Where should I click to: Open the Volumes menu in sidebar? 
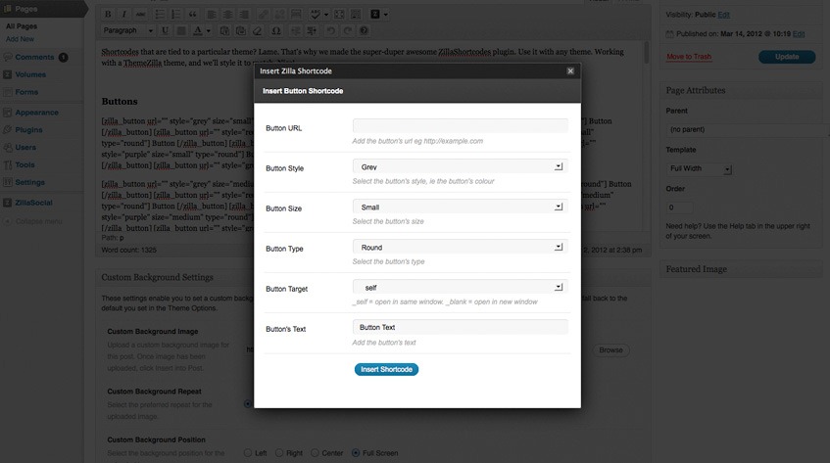(x=30, y=74)
